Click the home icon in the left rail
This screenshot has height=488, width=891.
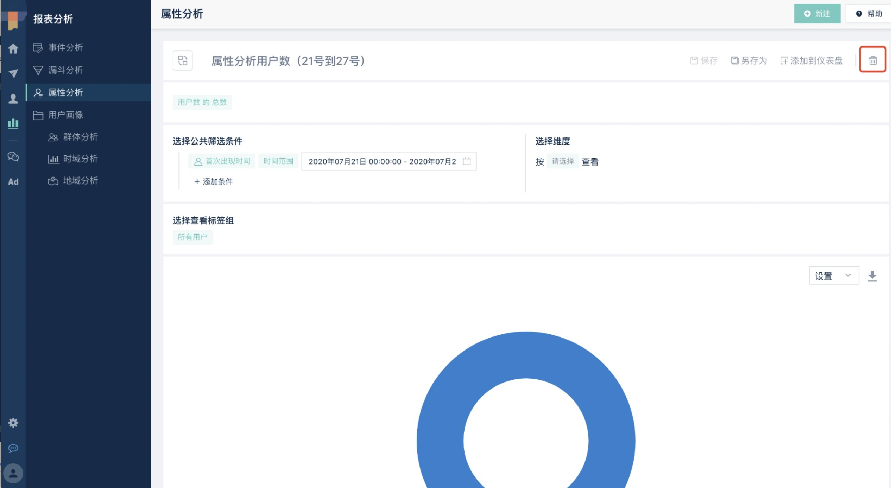pos(13,49)
